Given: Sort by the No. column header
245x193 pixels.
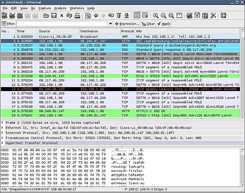Looking at the screenshot, I should tap(8, 31).
